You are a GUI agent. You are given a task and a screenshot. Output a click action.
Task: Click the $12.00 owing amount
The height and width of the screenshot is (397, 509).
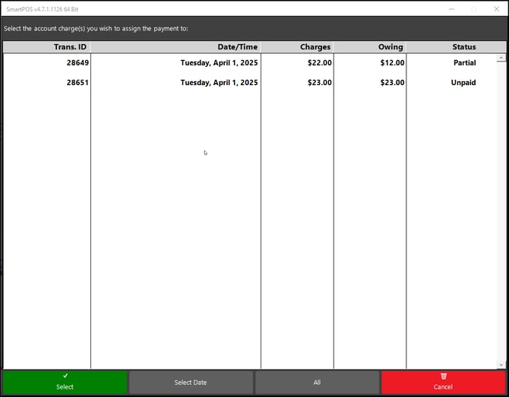(392, 63)
